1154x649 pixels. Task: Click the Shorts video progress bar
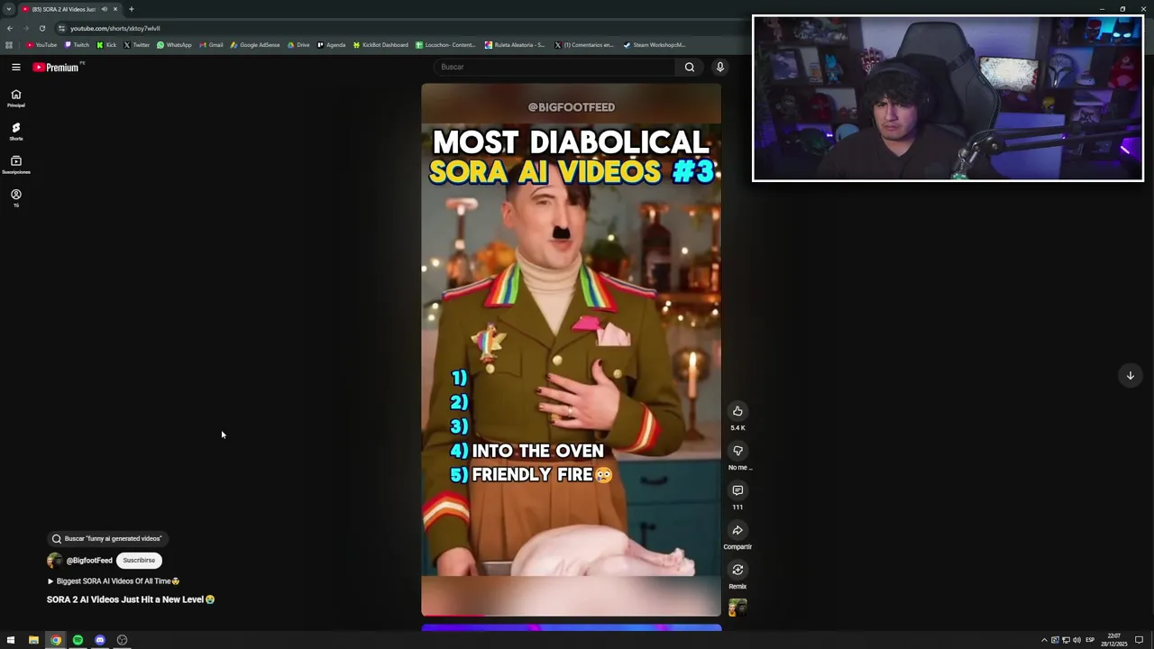point(571,616)
